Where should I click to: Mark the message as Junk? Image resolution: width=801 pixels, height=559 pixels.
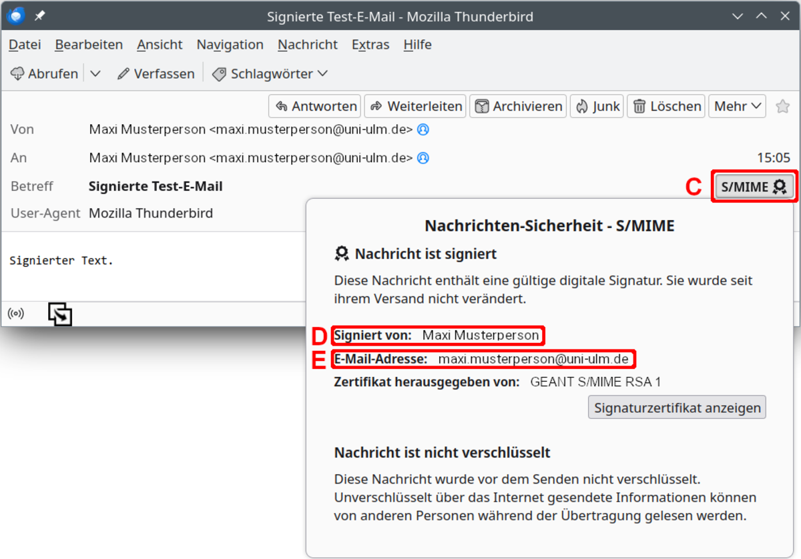(597, 106)
